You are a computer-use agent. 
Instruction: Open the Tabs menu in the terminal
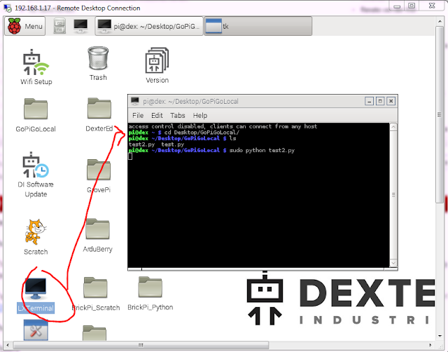(178, 115)
